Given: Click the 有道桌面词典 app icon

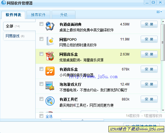Looking at the screenshot, I should tap(50, 26).
